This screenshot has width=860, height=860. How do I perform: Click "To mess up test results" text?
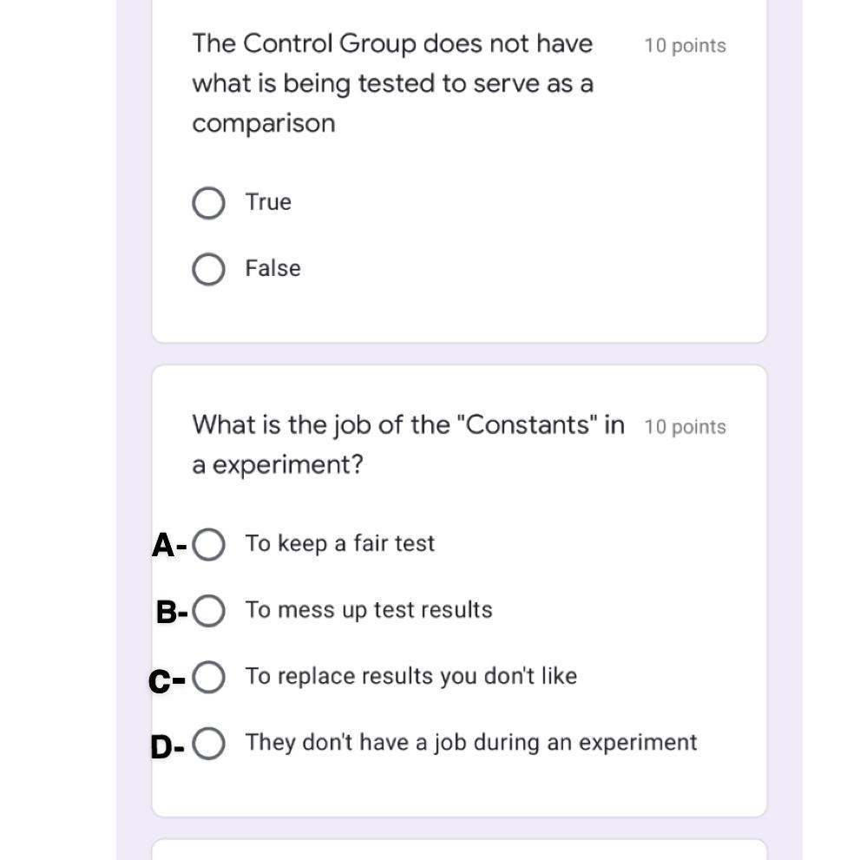pos(368,610)
